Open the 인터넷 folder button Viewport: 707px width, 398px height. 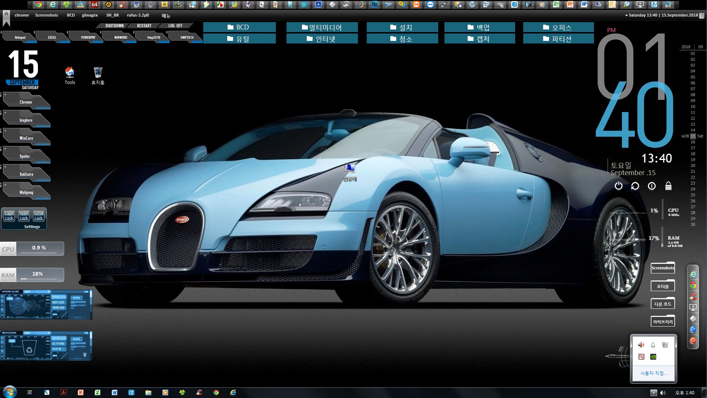(322, 39)
